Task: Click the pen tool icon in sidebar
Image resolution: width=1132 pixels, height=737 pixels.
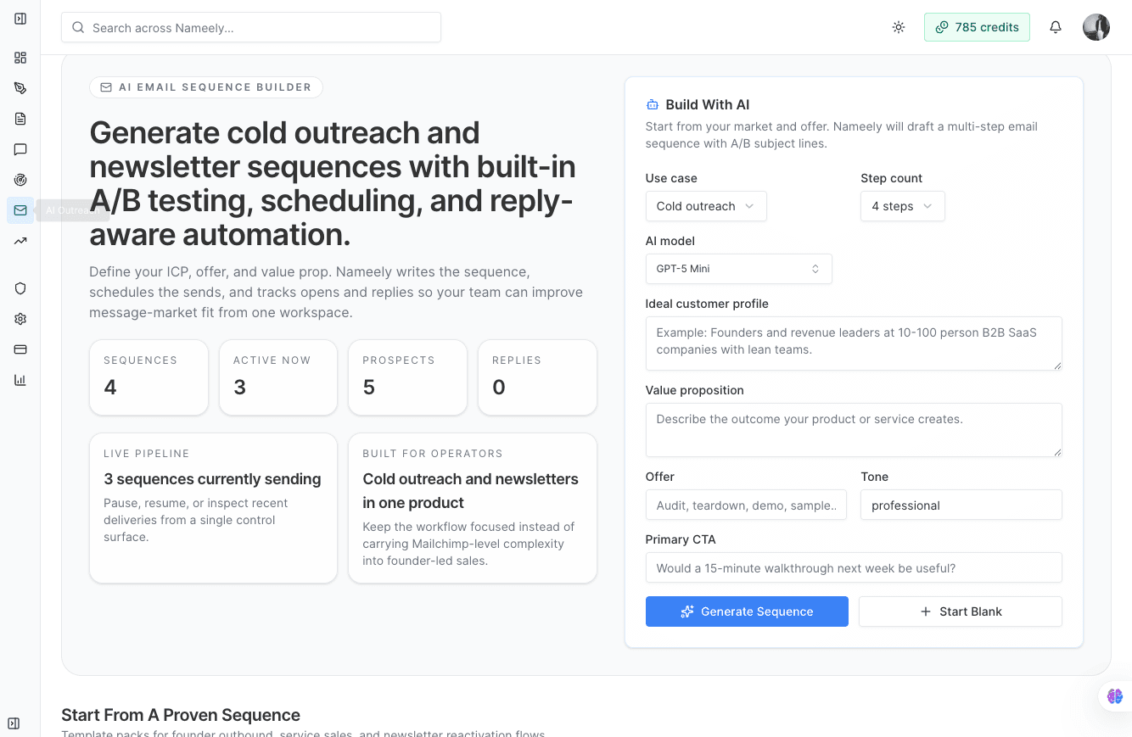Action: point(20,87)
